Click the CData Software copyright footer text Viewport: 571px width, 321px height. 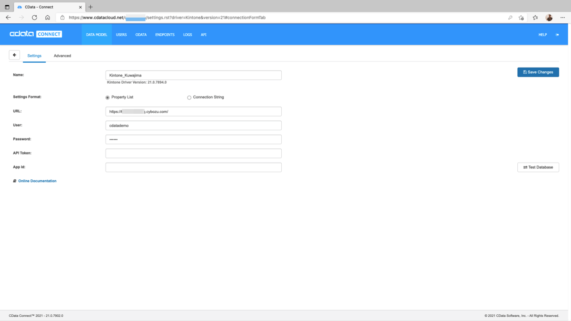[x=522, y=315]
